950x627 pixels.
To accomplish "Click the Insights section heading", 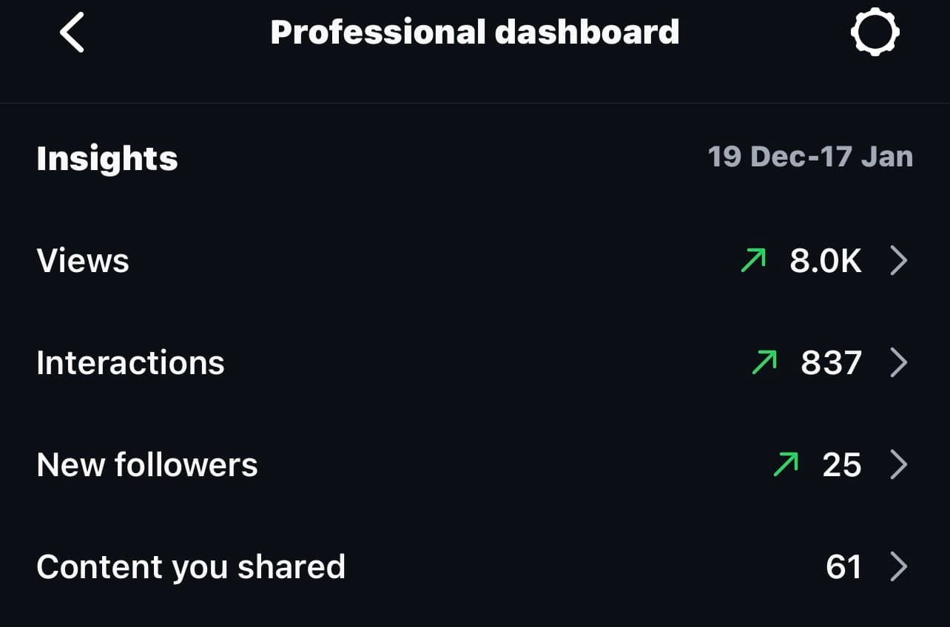I will pyautogui.click(x=107, y=158).
